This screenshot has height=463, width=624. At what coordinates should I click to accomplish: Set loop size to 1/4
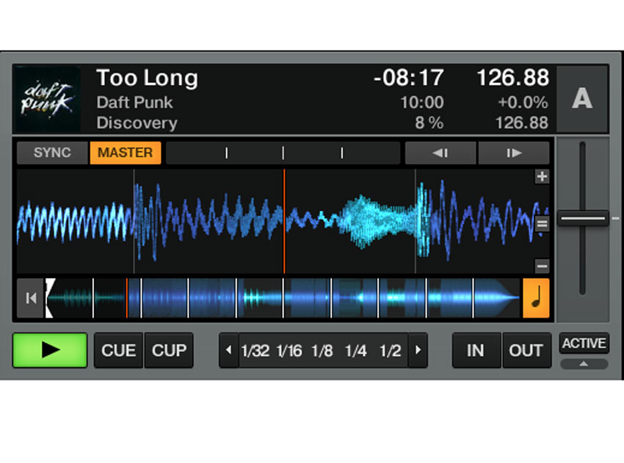click(356, 351)
